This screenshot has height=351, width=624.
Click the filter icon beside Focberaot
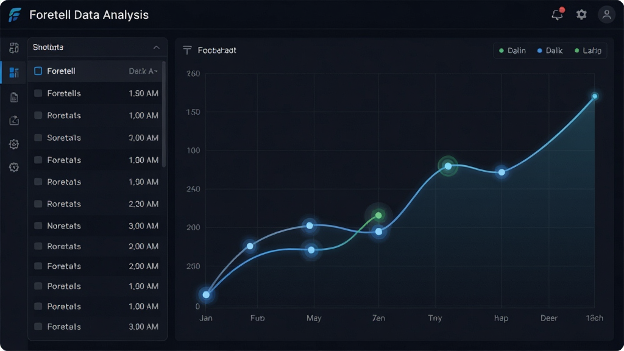coord(187,50)
